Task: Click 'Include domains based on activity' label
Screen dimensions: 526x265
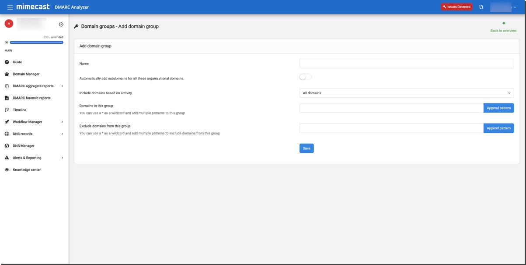Action: click(x=105, y=93)
